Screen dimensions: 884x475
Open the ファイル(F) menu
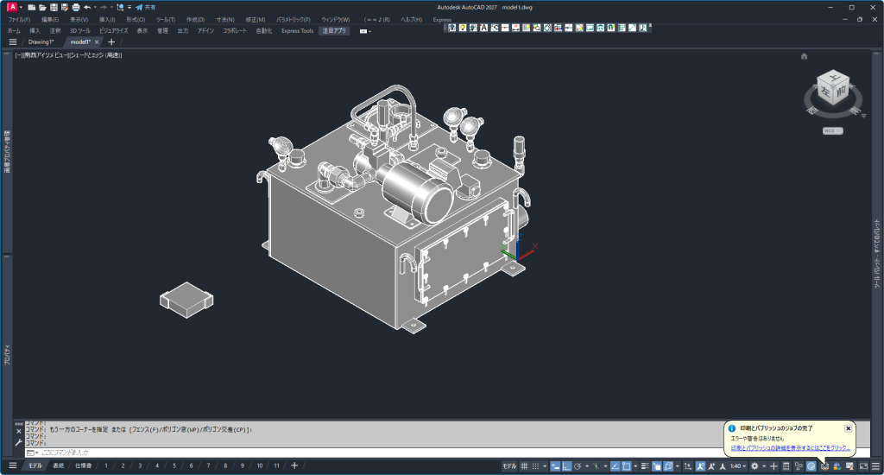[x=19, y=19]
